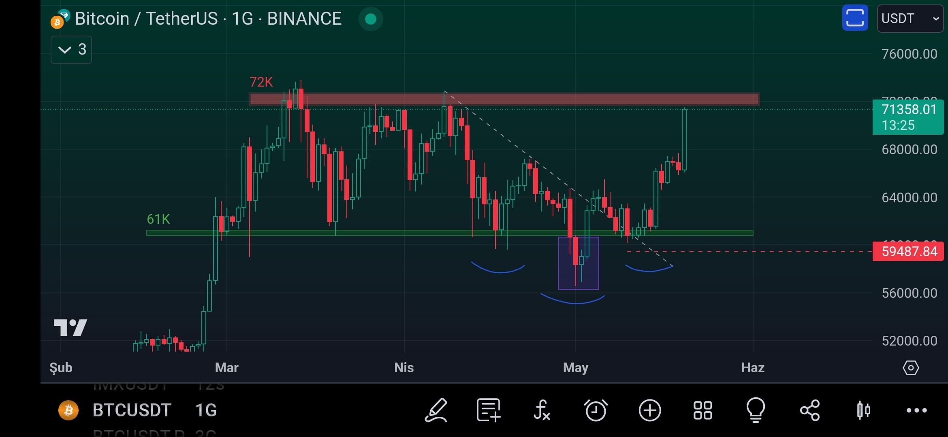
Task: Click the May label on the time axis
Action: pyautogui.click(x=576, y=368)
